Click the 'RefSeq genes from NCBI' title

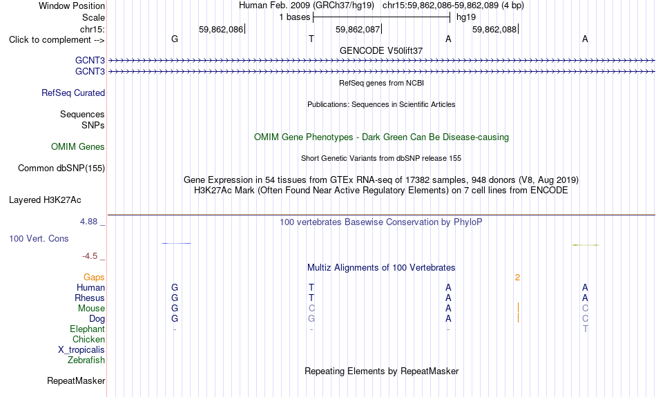382,83
